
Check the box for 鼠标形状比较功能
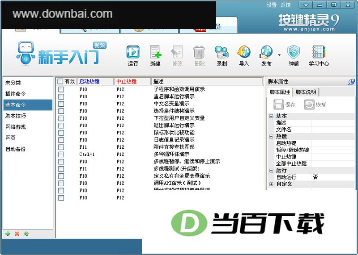click(x=61, y=133)
